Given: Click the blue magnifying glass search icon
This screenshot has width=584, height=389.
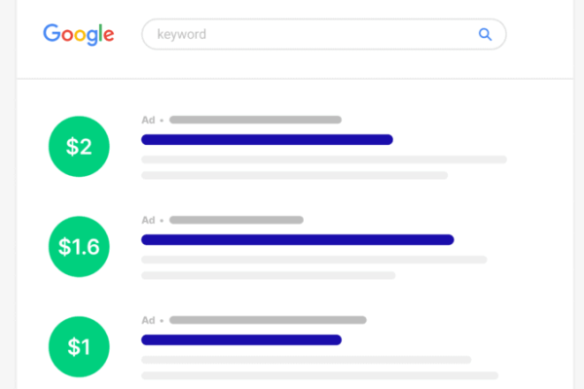Looking at the screenshot, I should click(x=485, y=34).
